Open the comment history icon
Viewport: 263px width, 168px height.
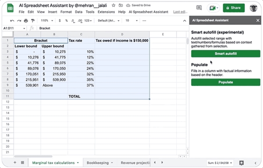199,7
